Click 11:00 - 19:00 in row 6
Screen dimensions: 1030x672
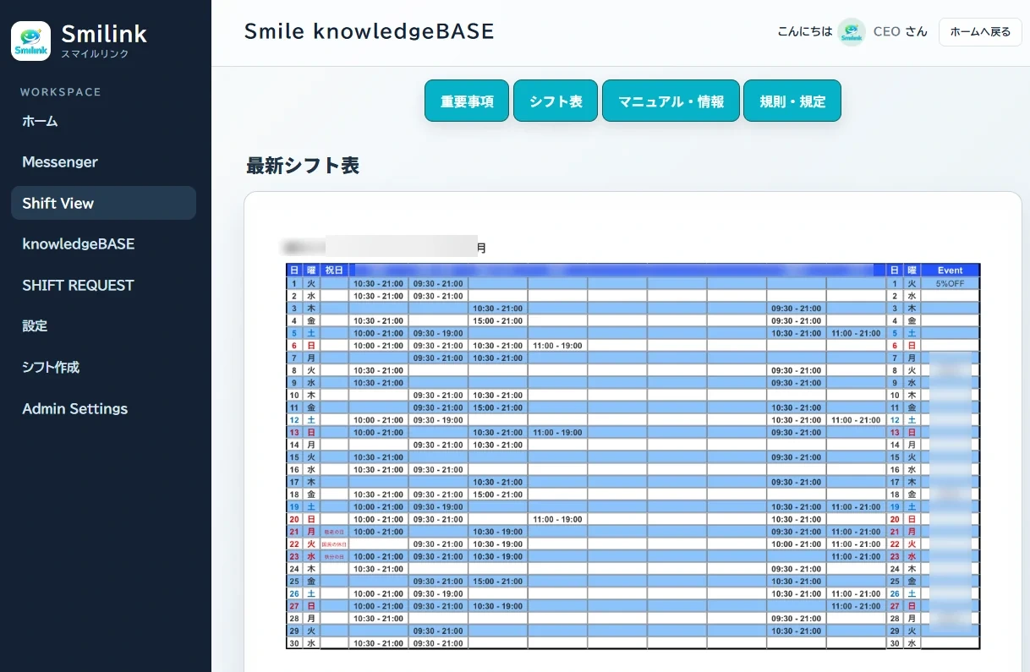click(557, 346)
